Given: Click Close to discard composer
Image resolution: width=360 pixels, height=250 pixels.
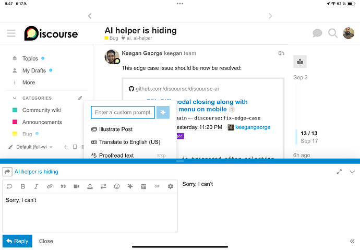Looking at the screenshot, I should pos(46,241).
